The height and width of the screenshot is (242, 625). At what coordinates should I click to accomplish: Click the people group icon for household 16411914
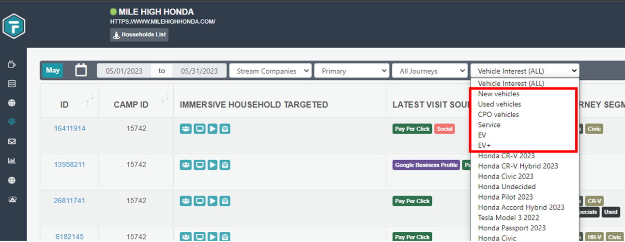click(186, 129)
